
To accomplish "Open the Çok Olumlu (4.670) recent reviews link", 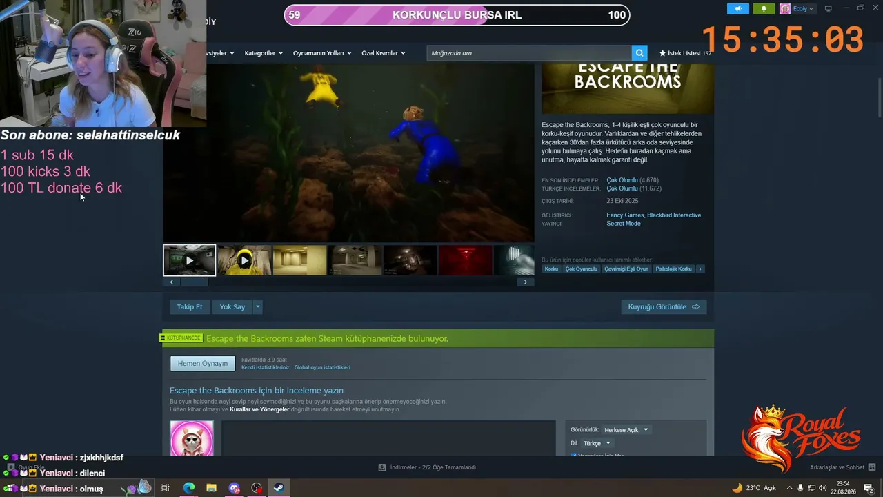I will click(x=633, y=180).
